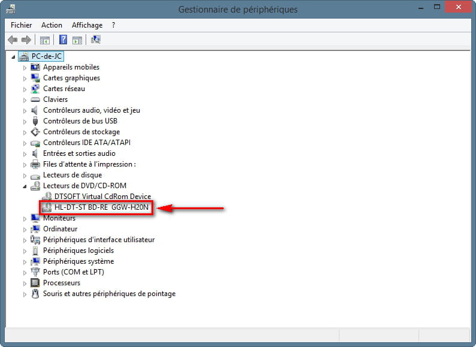Open the Affichage menu
Screen dimensions: 476x347
point(87,25)
